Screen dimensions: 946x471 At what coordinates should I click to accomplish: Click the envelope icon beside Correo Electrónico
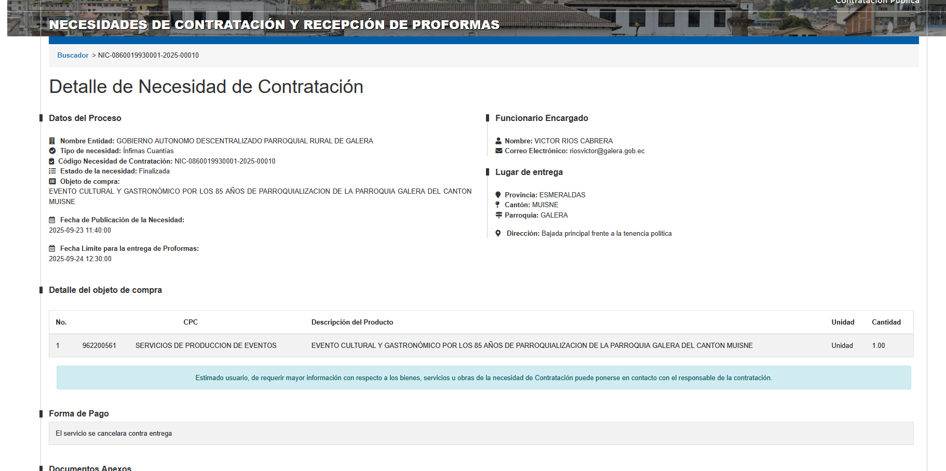pos(498,151)
